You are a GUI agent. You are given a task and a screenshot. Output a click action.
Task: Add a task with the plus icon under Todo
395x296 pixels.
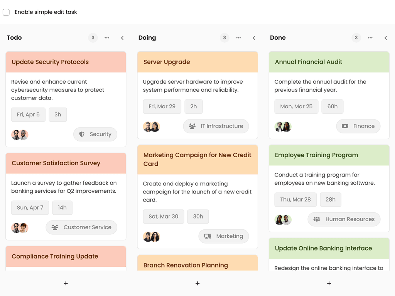tap(66, 283)
